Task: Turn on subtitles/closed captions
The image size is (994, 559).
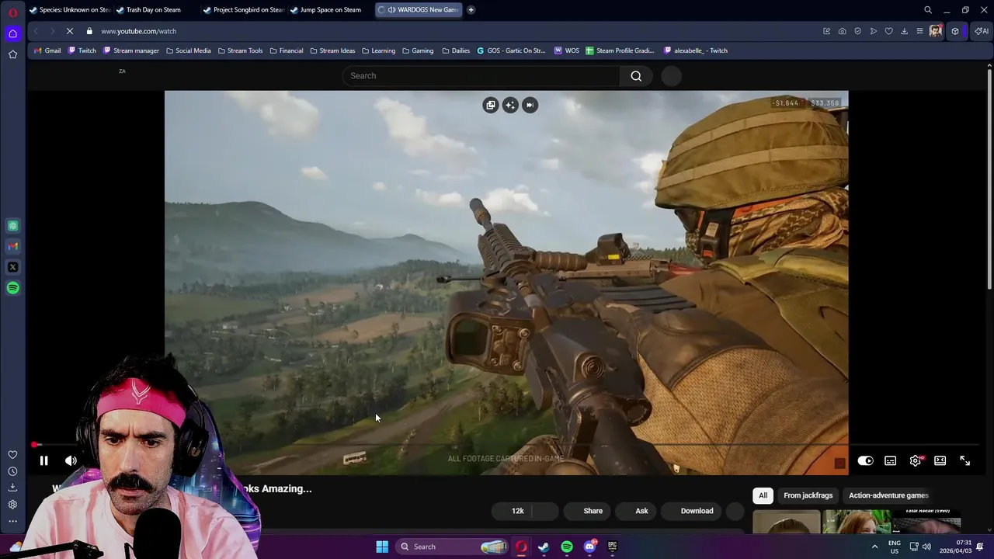Action: coord(890,460)
